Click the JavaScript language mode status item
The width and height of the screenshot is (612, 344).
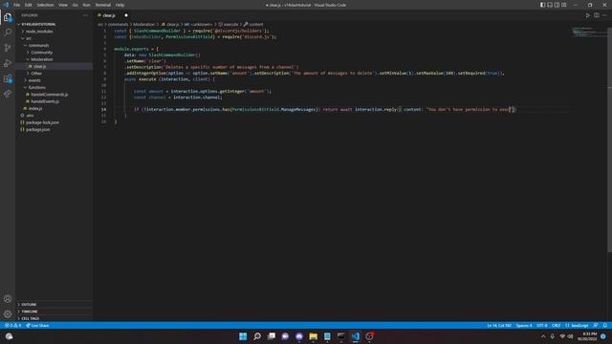point(577,325)
